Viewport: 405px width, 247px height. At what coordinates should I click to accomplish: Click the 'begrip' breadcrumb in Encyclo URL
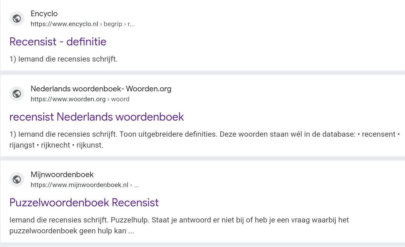[113, 24]
